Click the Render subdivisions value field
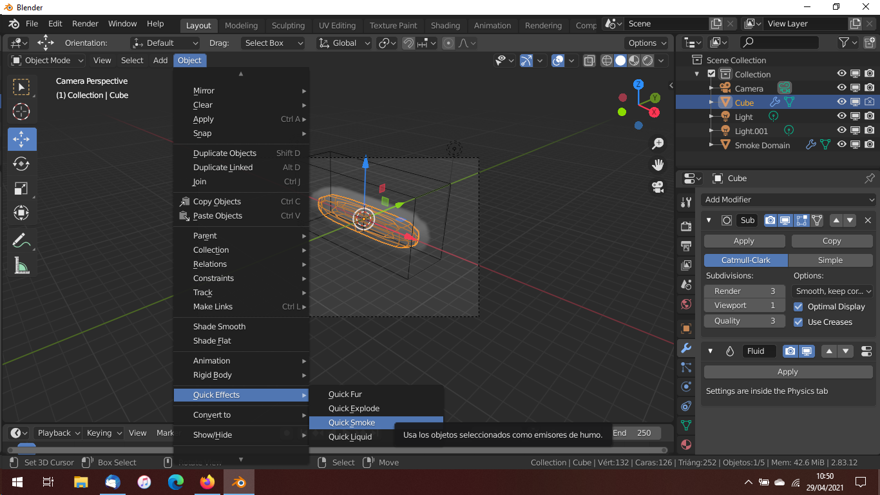 744,291
